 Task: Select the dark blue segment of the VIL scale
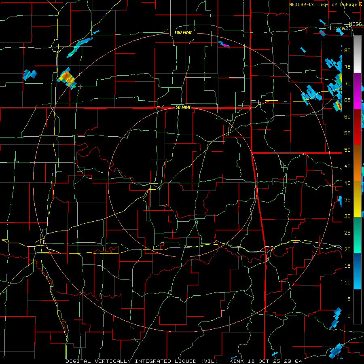click(357, 263)
